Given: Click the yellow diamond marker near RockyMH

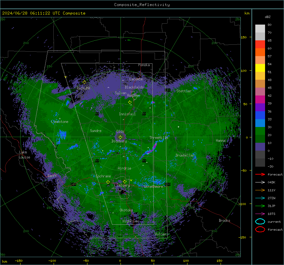Looking at the screenshot, I should (x=84, y=82).
